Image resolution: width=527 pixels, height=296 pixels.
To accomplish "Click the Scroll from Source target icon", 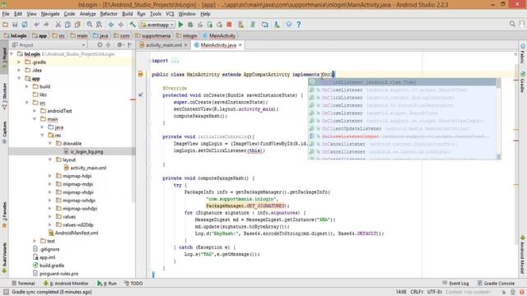I will [100, 45].
